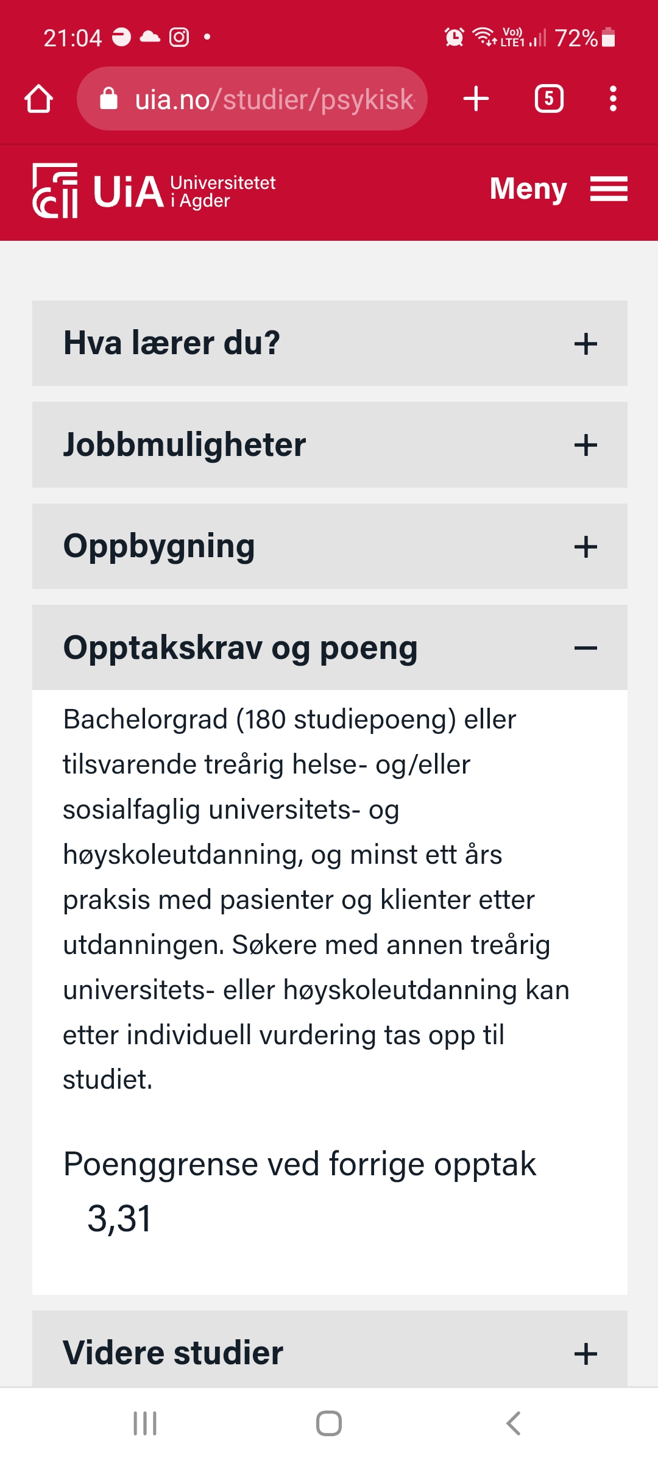Tap the 'Meny' label in header
658x1463 pixels.
click(x=528, y=189)
